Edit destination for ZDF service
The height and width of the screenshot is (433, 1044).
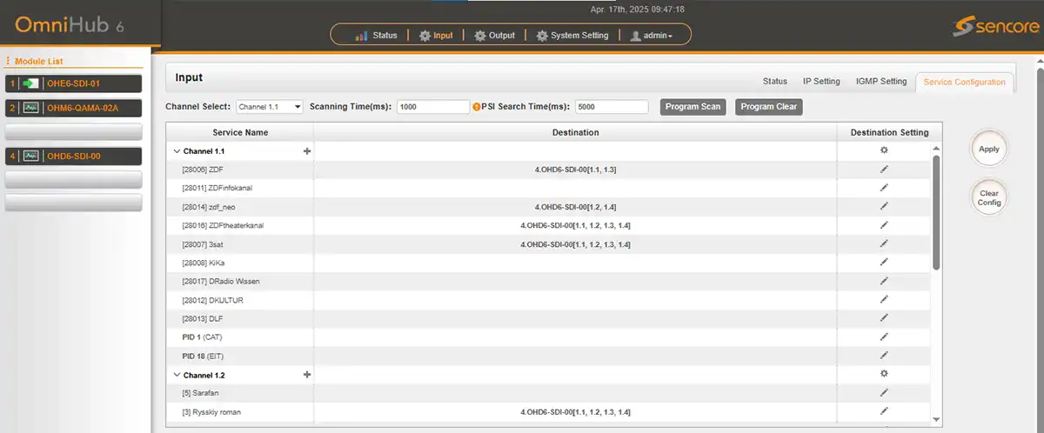[884, 169]
